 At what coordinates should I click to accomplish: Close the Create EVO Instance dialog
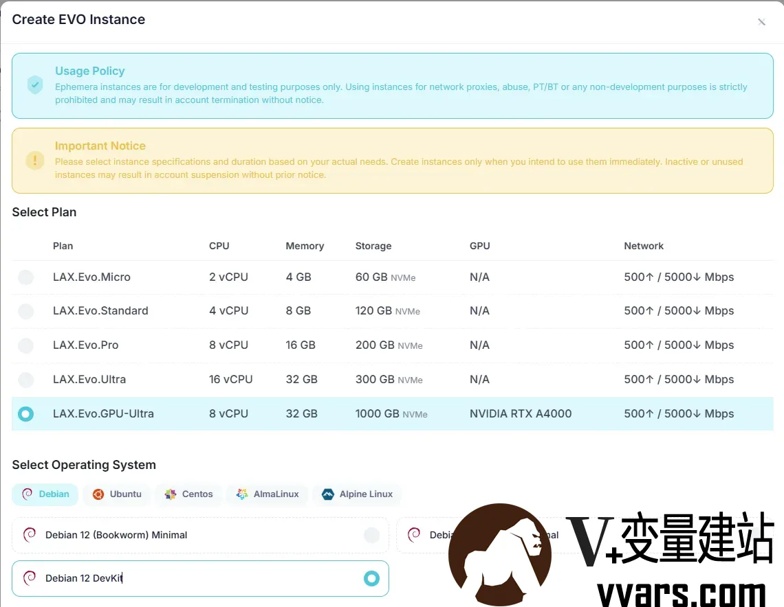pyautogui.click(x=761, y=22)
